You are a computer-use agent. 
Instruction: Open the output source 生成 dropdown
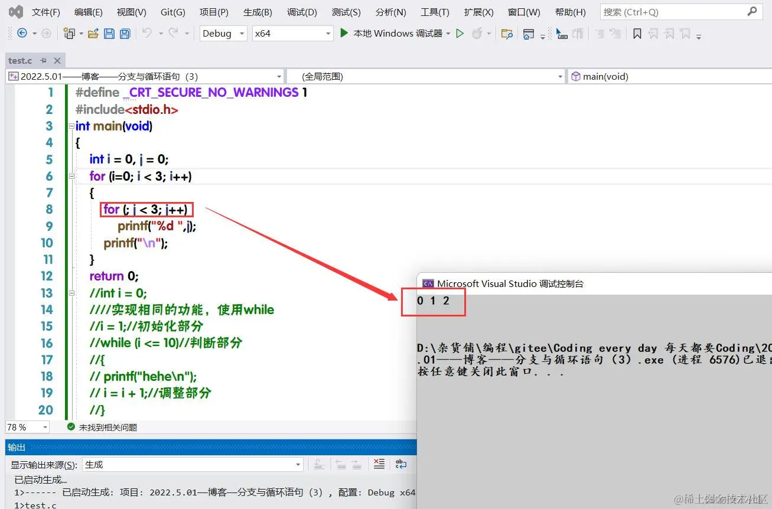coord(193,465)
